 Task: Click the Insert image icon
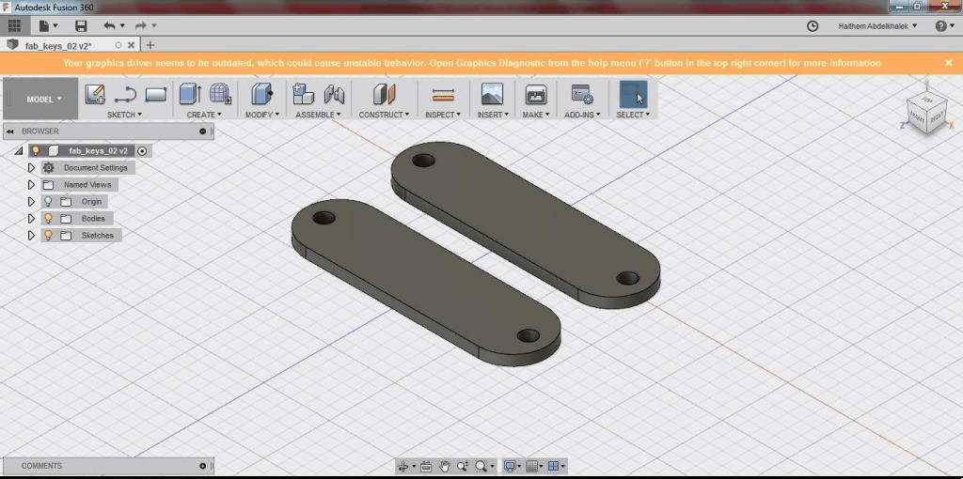pos(492,94)
